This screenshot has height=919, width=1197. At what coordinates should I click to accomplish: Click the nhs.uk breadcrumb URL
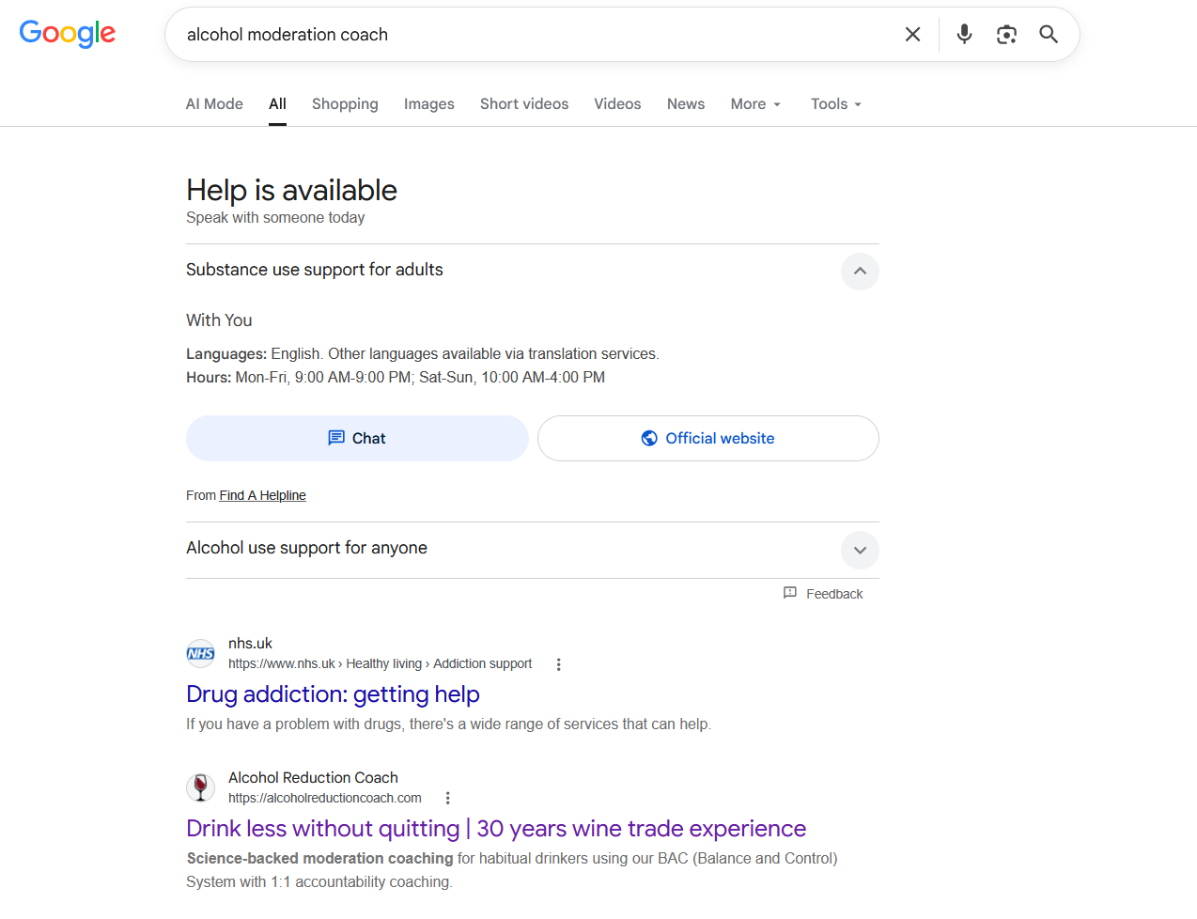coord(380,664)
